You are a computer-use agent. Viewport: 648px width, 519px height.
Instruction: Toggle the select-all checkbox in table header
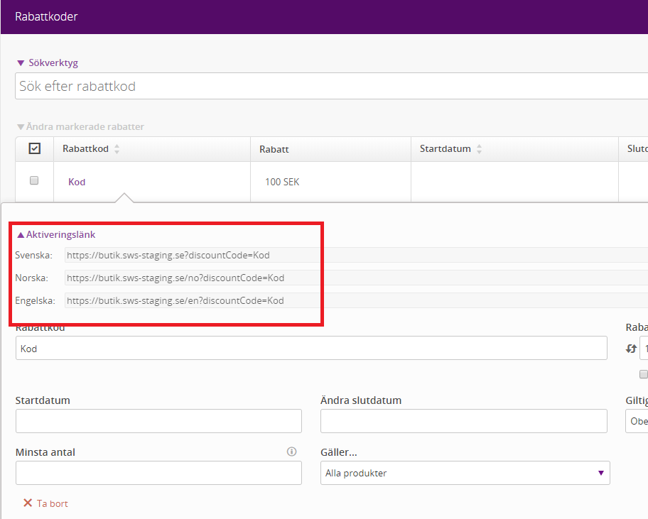(x=34, y=148)
